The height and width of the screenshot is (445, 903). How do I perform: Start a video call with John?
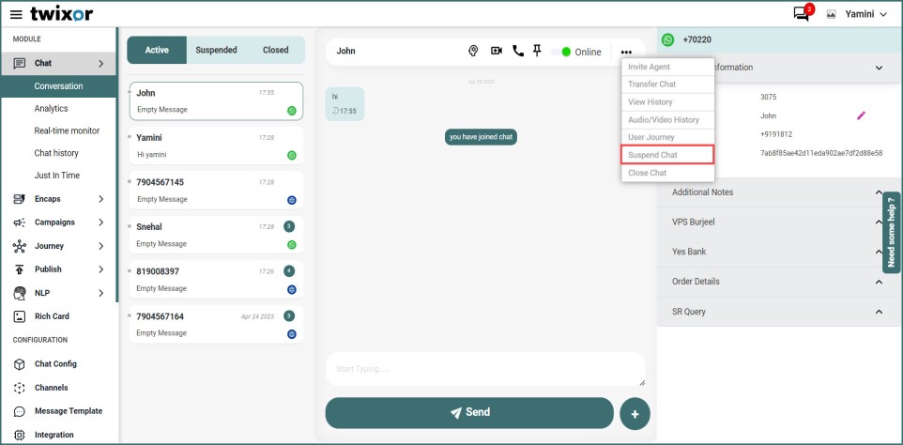click(497, 52)
